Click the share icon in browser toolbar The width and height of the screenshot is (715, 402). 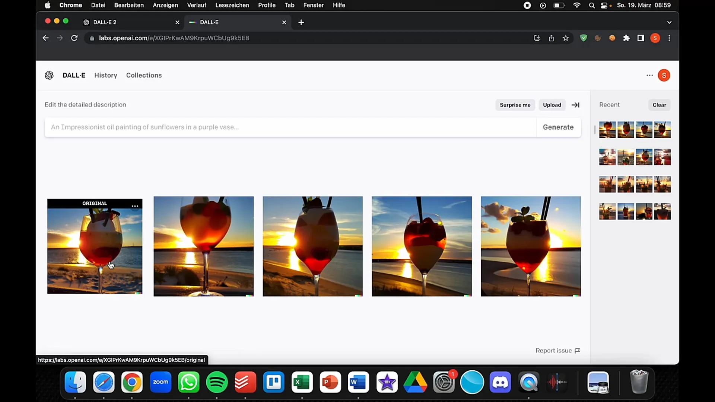[x=551, y=38]
